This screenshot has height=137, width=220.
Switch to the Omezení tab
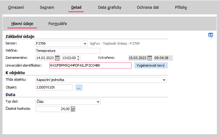click(16, 7)
